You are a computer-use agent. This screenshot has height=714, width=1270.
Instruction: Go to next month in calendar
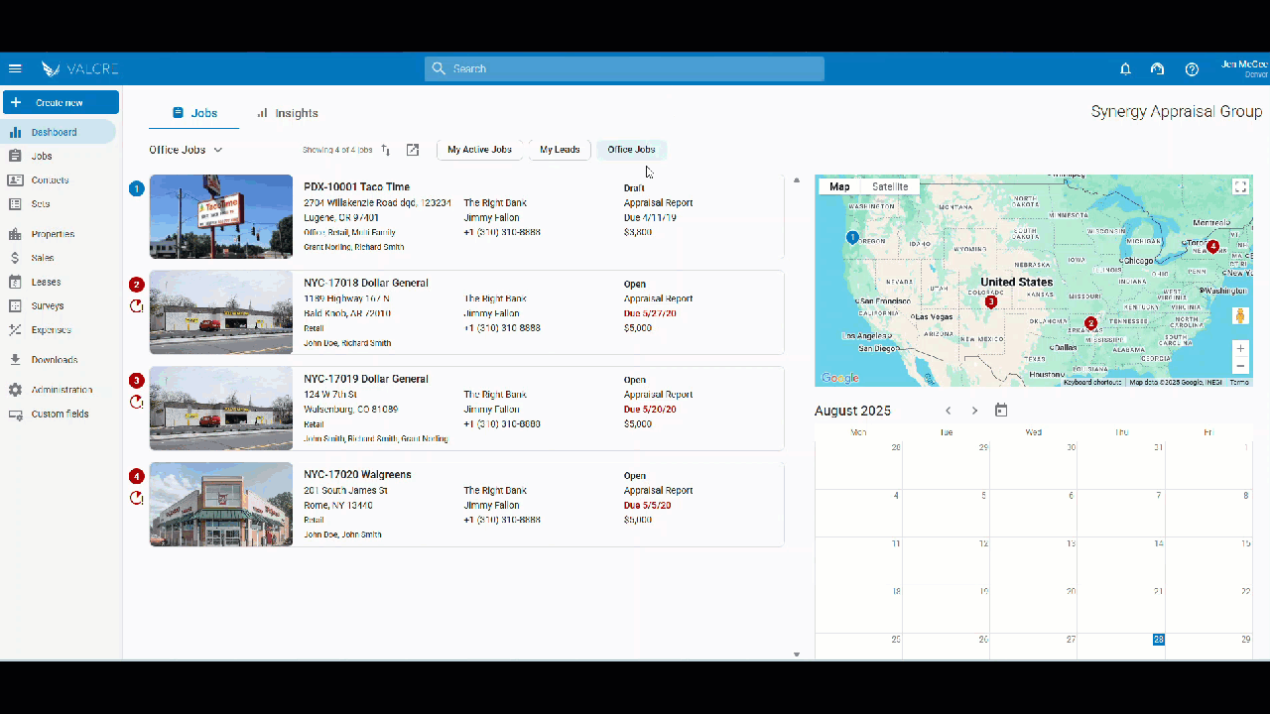coord(974,411)
